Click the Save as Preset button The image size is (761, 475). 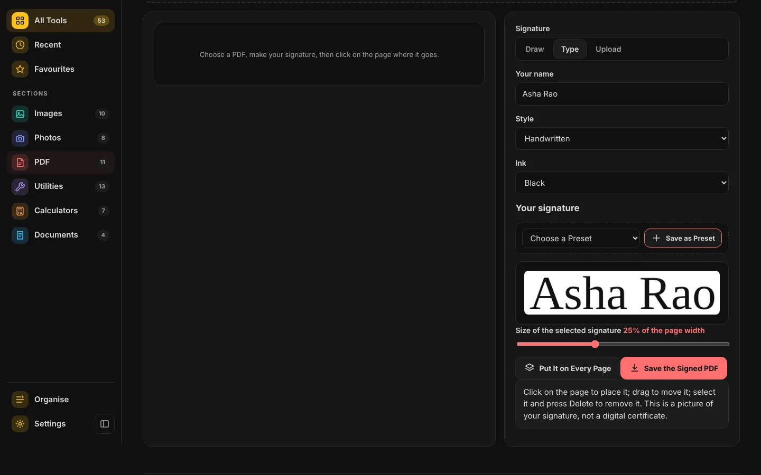click(683, 238)
